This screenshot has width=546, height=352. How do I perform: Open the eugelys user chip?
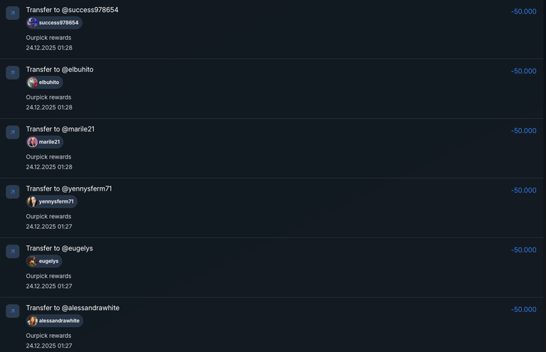[44, 262]
